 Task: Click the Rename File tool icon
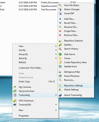coord(60,27)
